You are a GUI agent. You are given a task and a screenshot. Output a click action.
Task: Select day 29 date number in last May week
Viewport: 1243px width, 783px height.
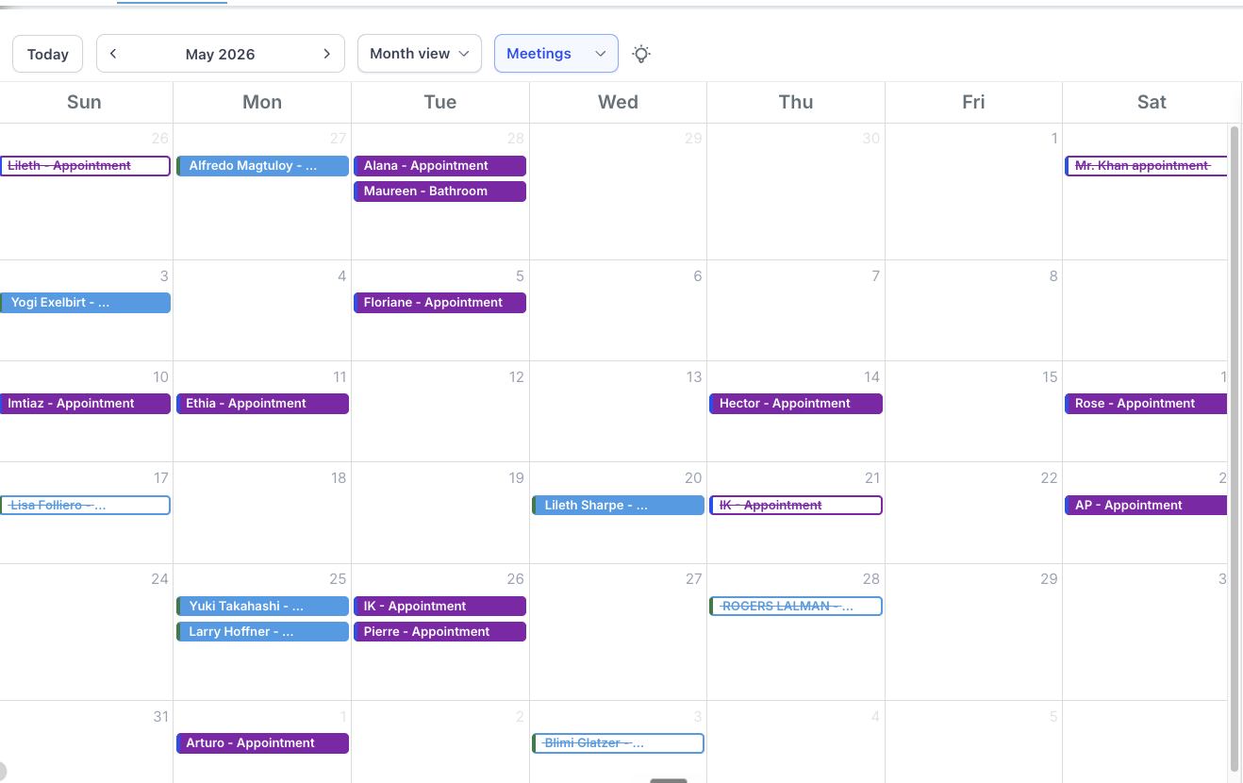tap(1049, 579)
